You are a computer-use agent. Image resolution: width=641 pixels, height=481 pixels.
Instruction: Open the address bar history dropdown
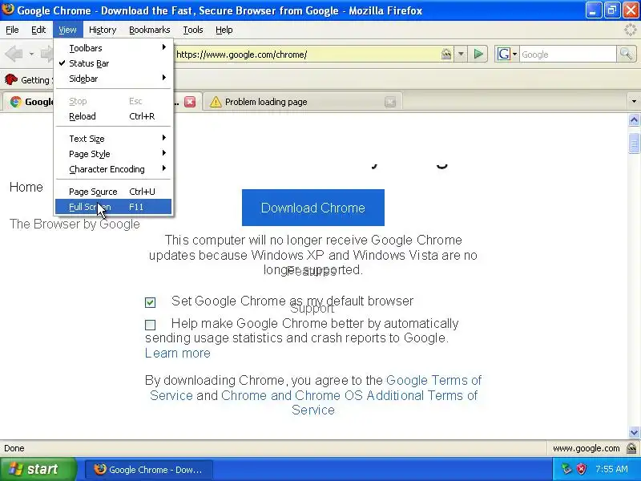[461, 54]
